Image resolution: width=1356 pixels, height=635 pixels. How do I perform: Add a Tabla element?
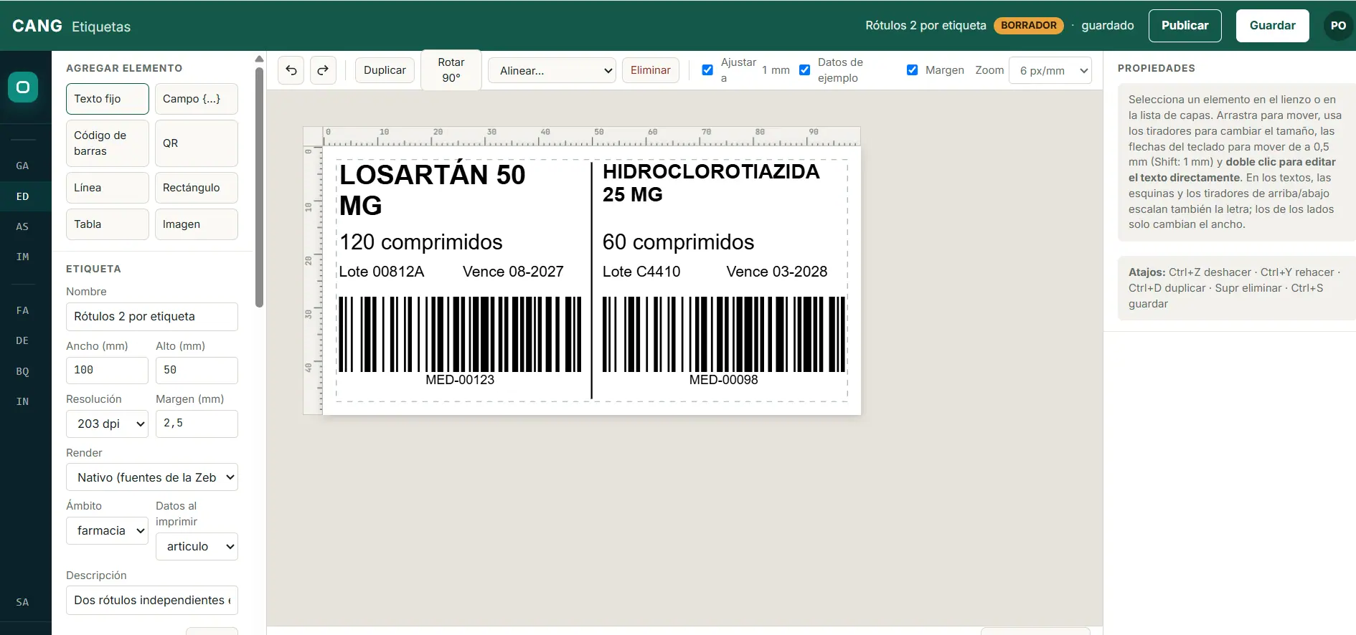click(x=108, y=224)
